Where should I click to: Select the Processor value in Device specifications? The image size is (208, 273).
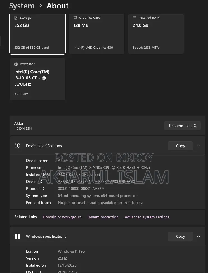(104, 168)
